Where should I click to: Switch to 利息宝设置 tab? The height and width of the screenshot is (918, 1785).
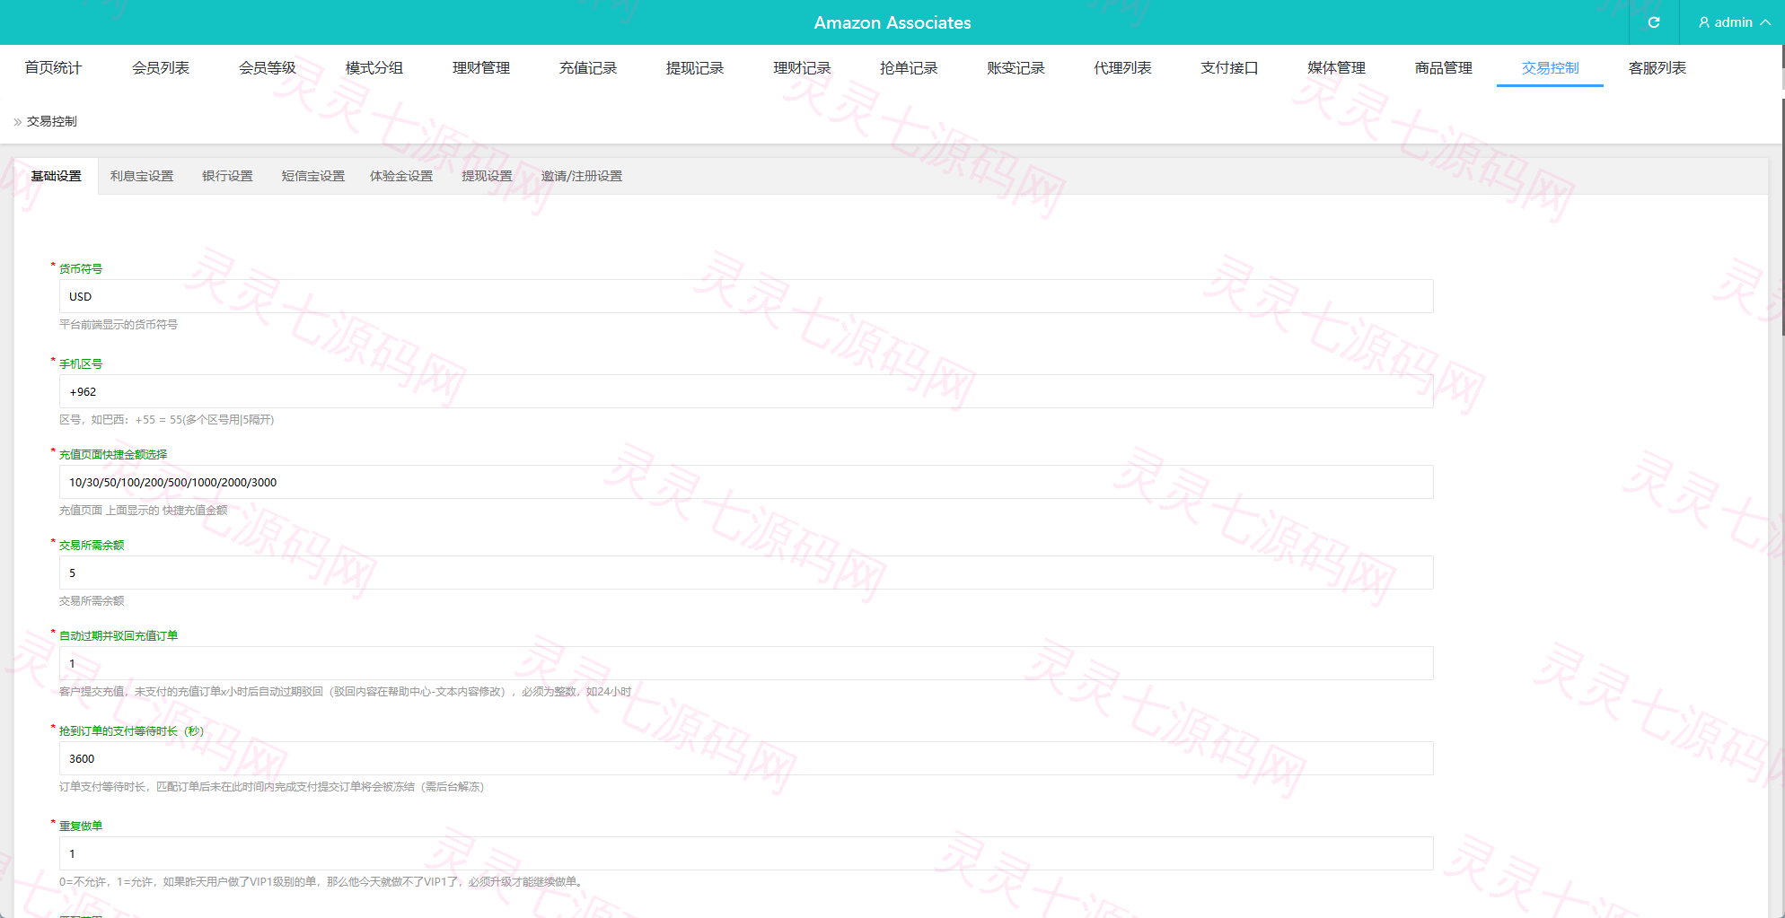point(142,176)
